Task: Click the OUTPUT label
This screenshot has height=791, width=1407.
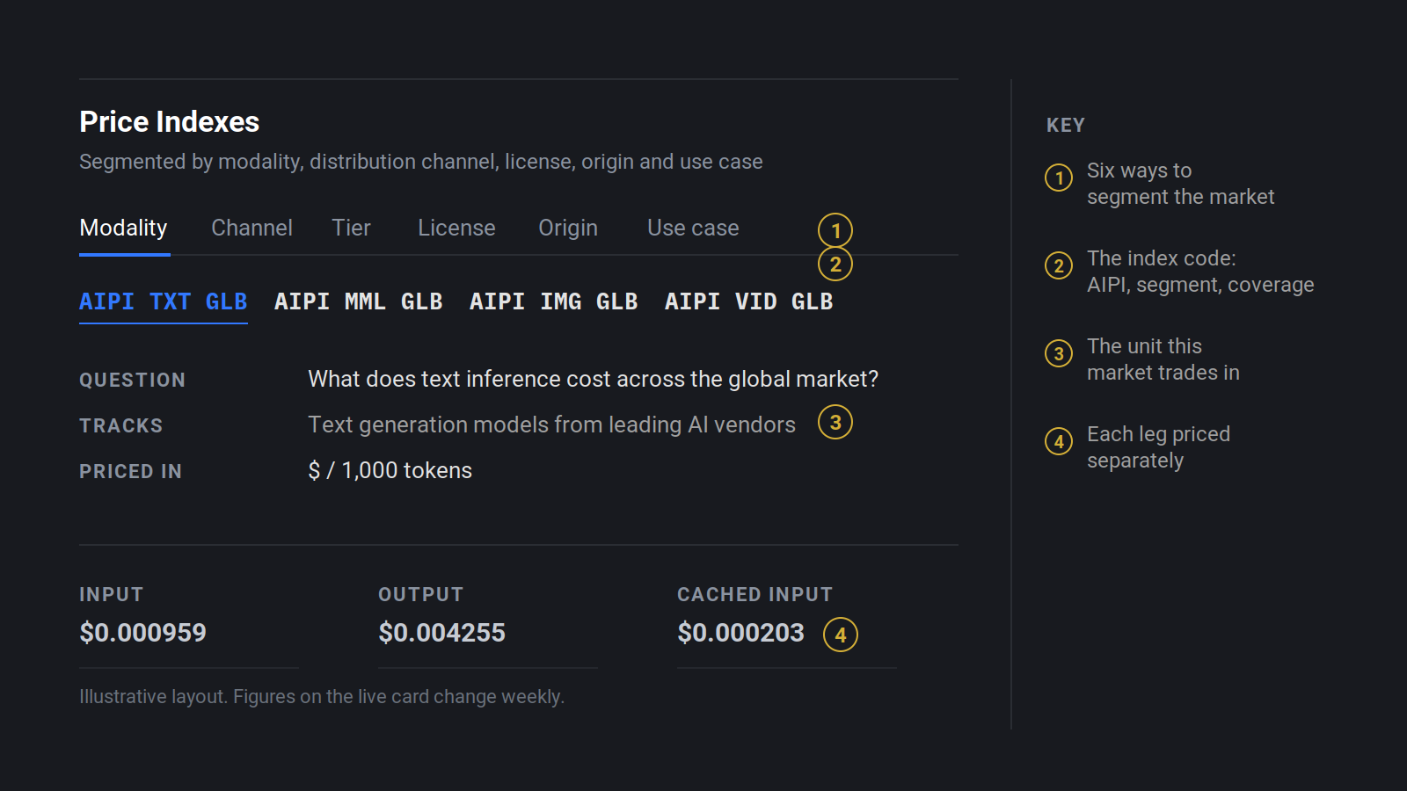Action: (420, 594)
